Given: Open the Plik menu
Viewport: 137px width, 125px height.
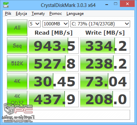Looking at the screenshot, I should coord(8,14).
